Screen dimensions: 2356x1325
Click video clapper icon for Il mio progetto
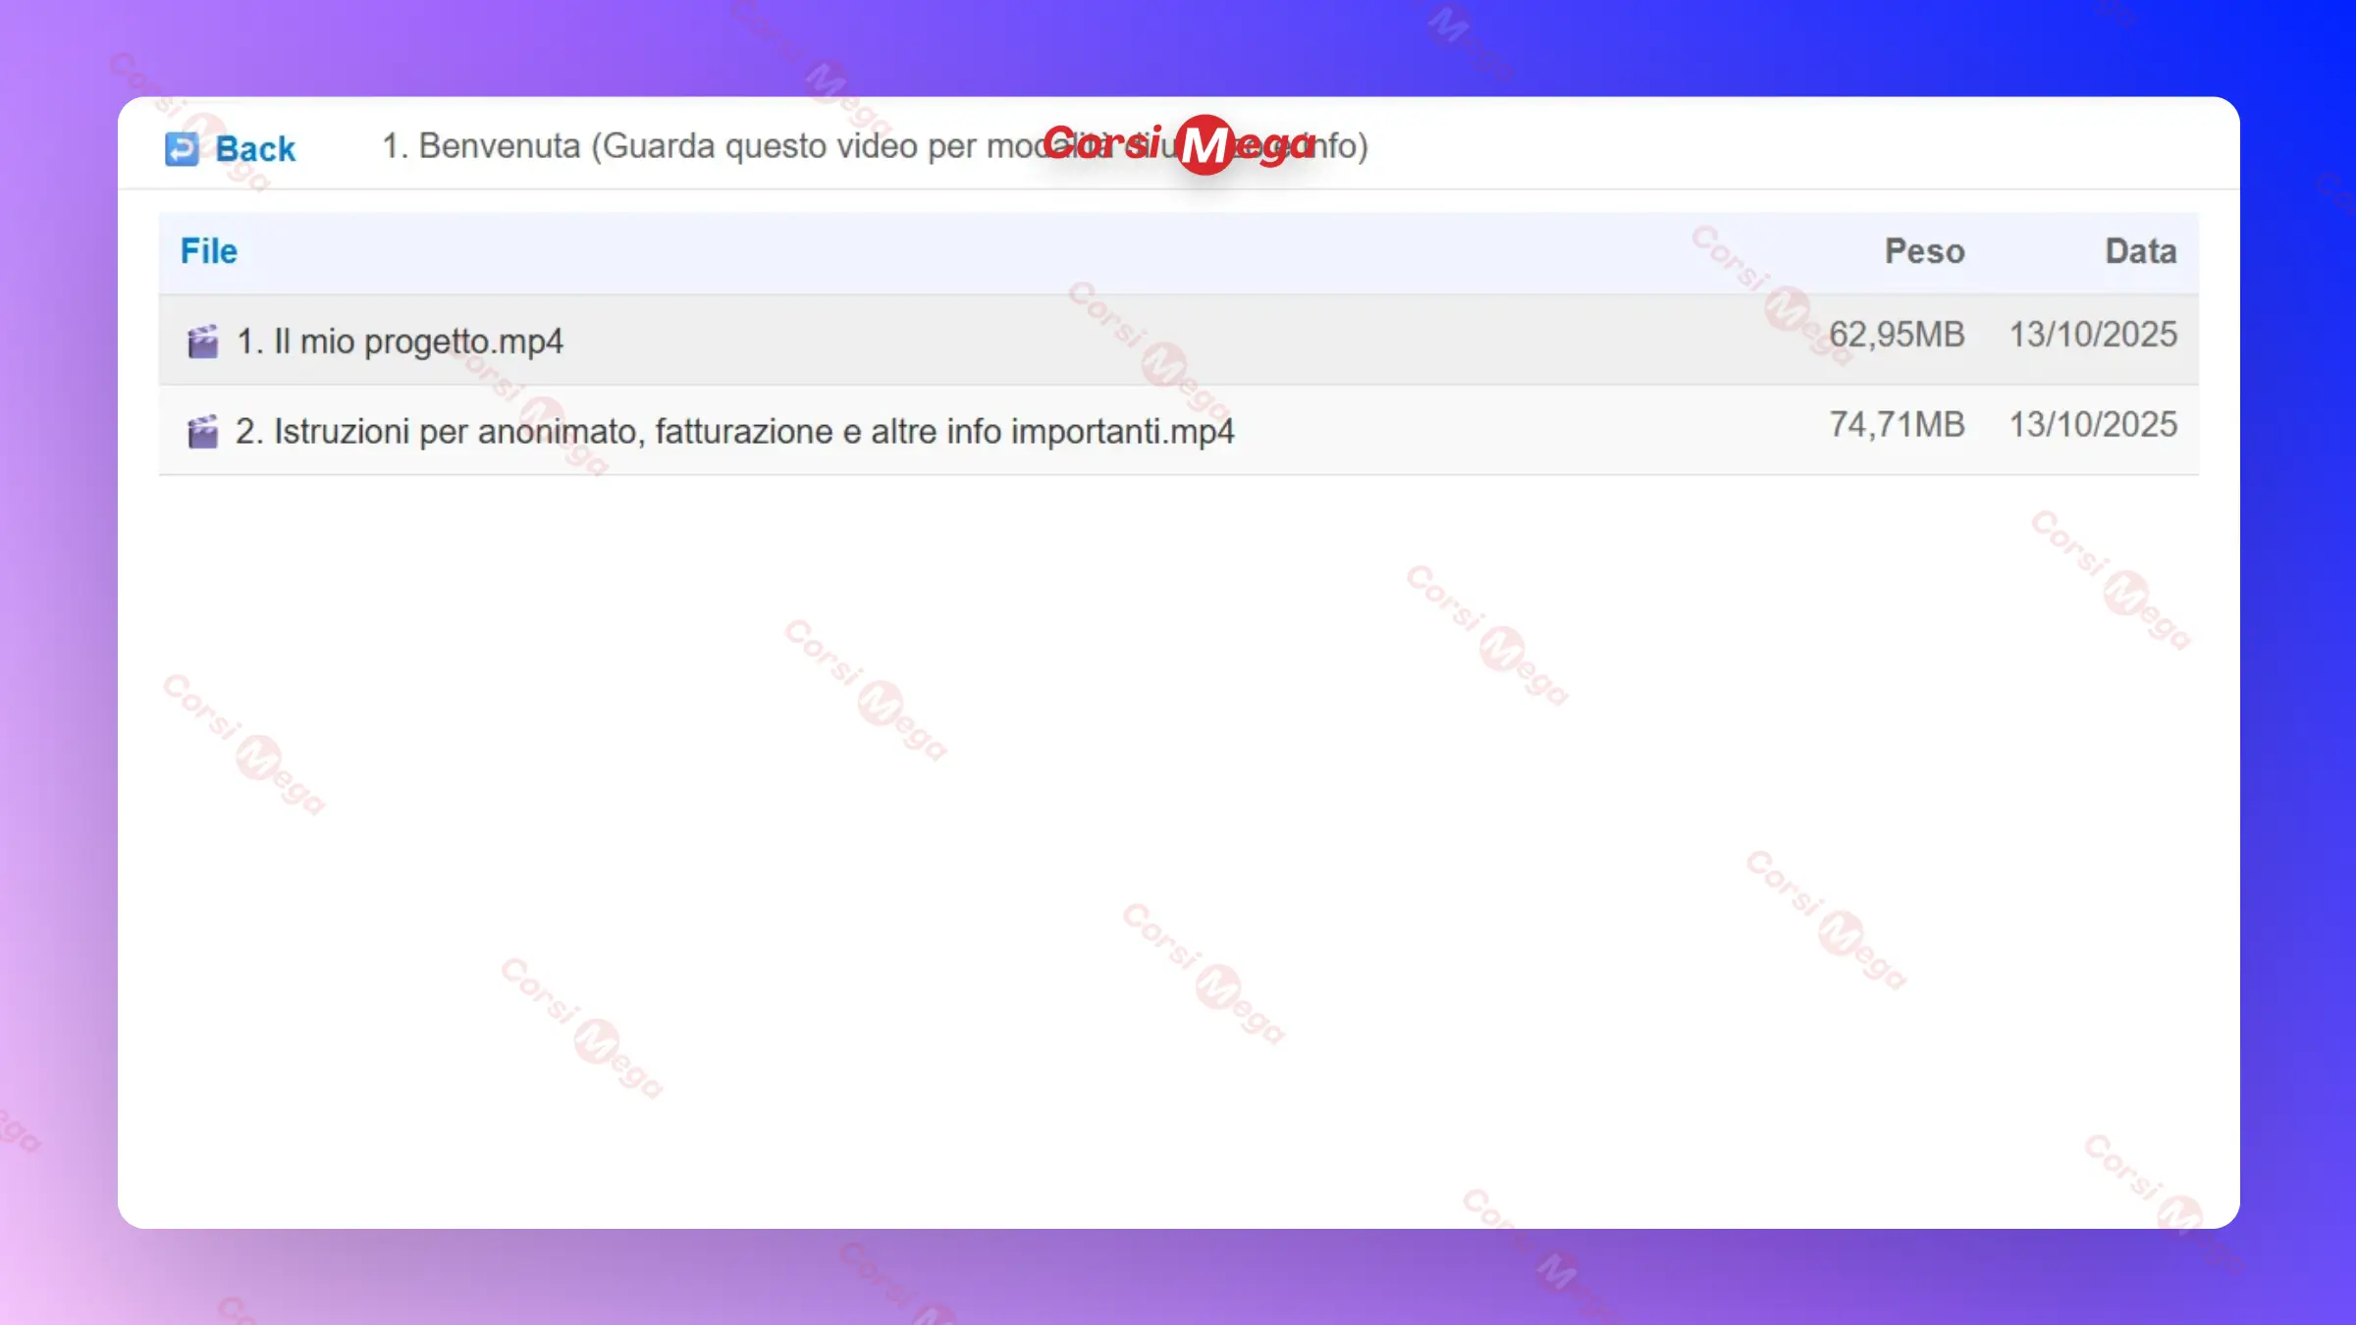(x=202, y=342)
